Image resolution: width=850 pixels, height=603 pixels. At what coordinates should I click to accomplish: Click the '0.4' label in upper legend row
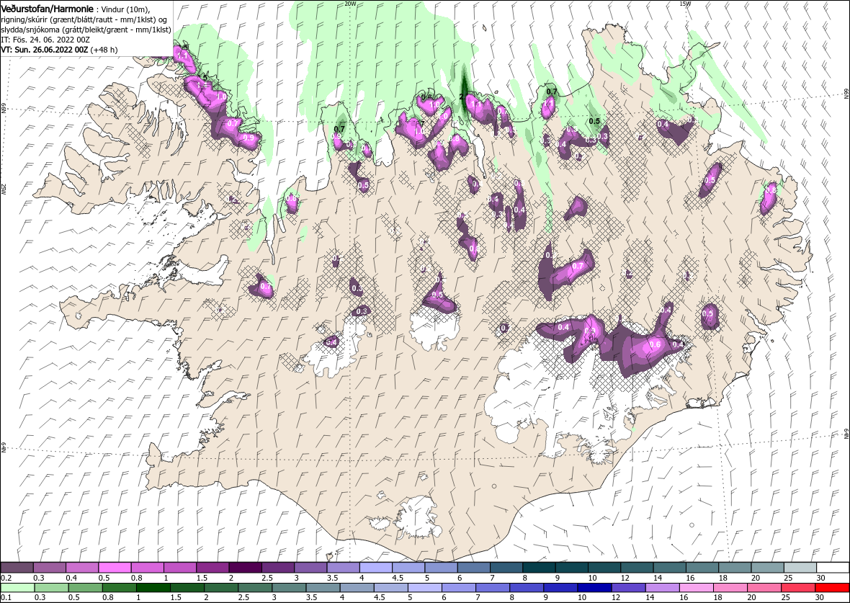pos(71,578)
